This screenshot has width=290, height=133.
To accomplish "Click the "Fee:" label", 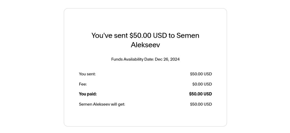I will 83,84.
